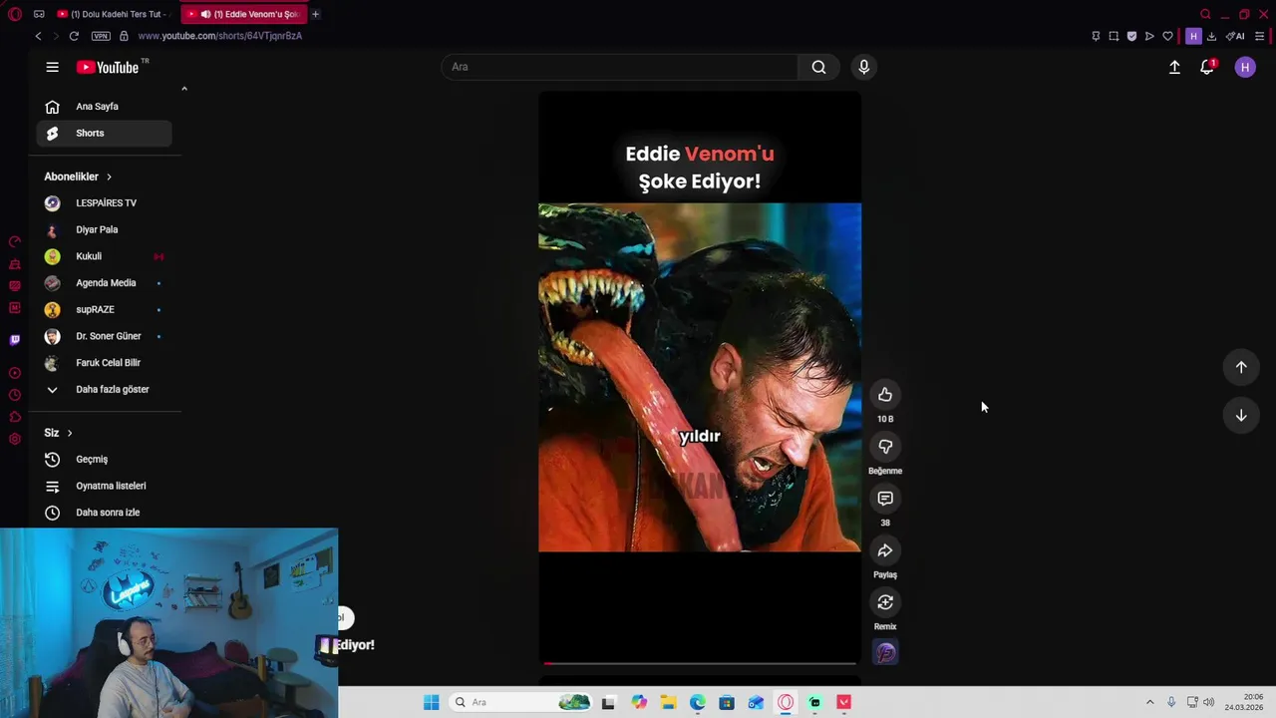The width and height of the screenshot is (1276, 718).
Task: Select Shorts in the YouTube sidebar
Action: click(x=104, y=134)
